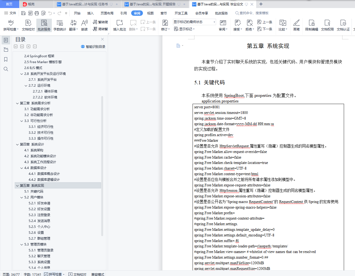
Task: Open 批改服务 in the review ribbon
Action: pyautogui.click(x=44, y=25)
